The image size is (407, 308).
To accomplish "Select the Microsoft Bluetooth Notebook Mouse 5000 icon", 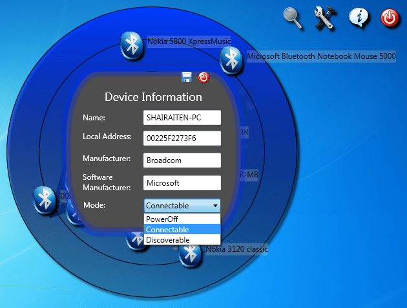I will pos(231,60).
